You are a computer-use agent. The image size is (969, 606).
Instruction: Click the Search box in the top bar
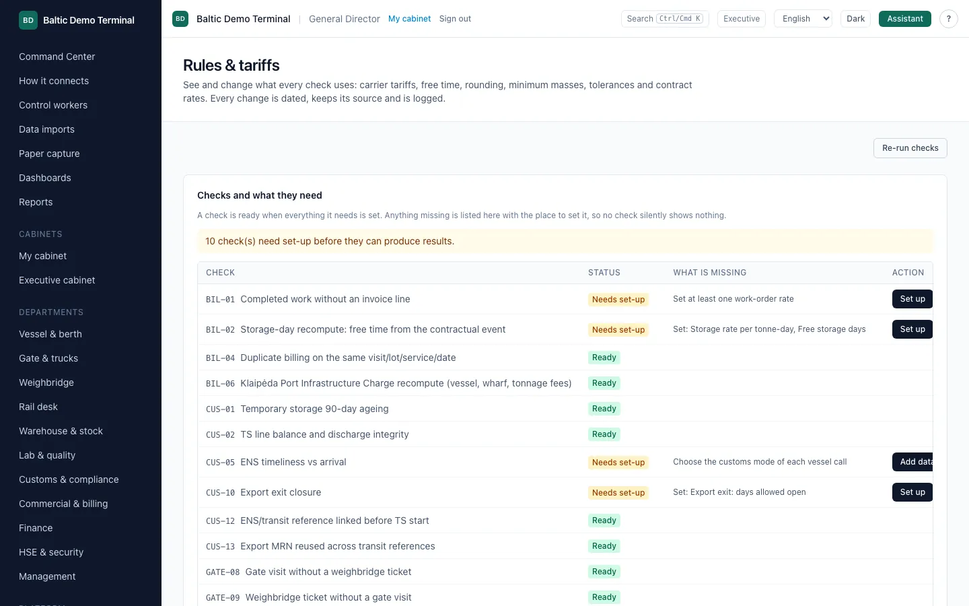(x=665, y=19)
